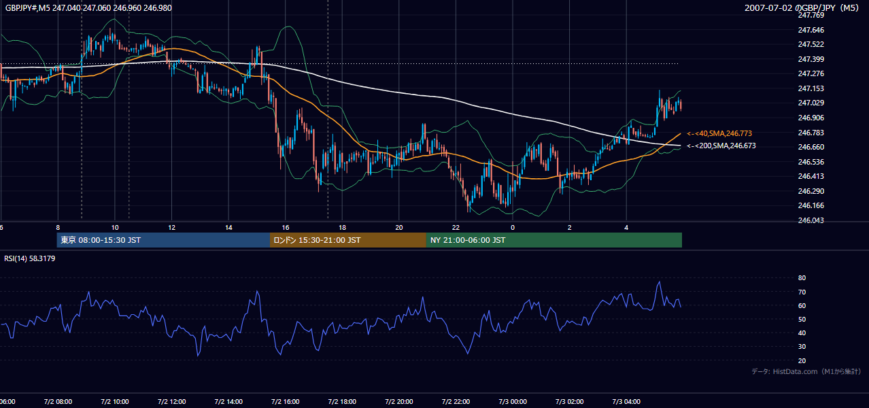Click hour tick 10 under the price chart
Viewport: 869px width, 408px height.
pyautogui.click(x=115, y=228)
